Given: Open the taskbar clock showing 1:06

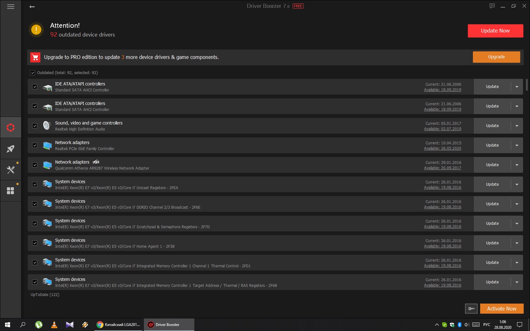Looking at the screenshot, I should 503,325.
